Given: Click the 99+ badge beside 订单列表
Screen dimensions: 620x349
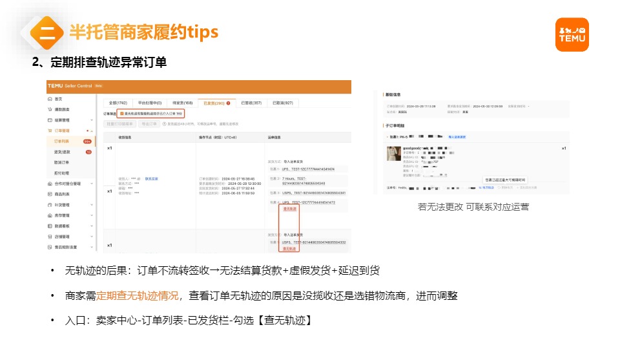Looking at the screenshot, I should point(87,141).
